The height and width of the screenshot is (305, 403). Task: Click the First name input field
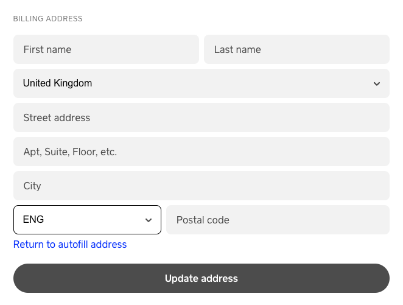coord(106,49)
